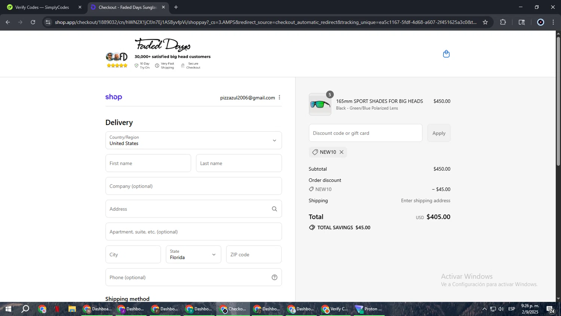Click the volume icon in system tray
The height and width of the screenshot is (316, 561).
(501, 309)
